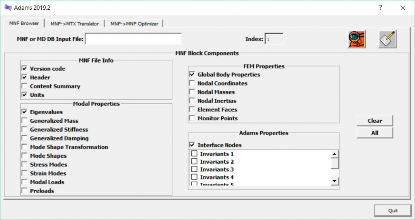Check Generalized Mass
Viewport: 415px width, 220px height.
click(x=24, y=121)
